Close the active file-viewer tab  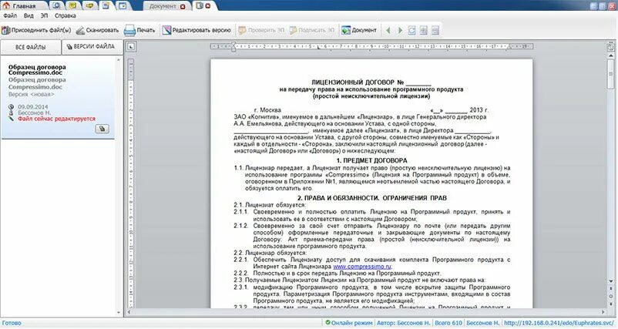208,6
